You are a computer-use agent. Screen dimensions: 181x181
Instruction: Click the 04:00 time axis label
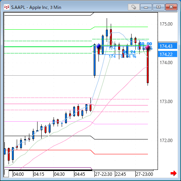[x=19, y=174]
